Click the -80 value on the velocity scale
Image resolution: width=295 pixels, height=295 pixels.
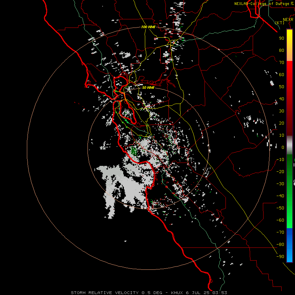pyautogui.click(x=280, y=245)
